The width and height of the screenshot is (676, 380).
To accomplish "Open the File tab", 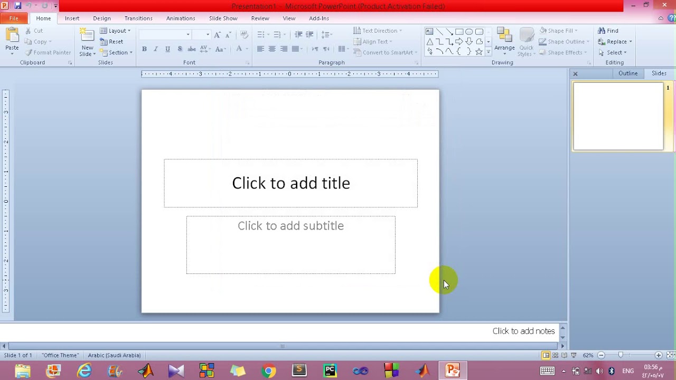I will pos(14,18).
